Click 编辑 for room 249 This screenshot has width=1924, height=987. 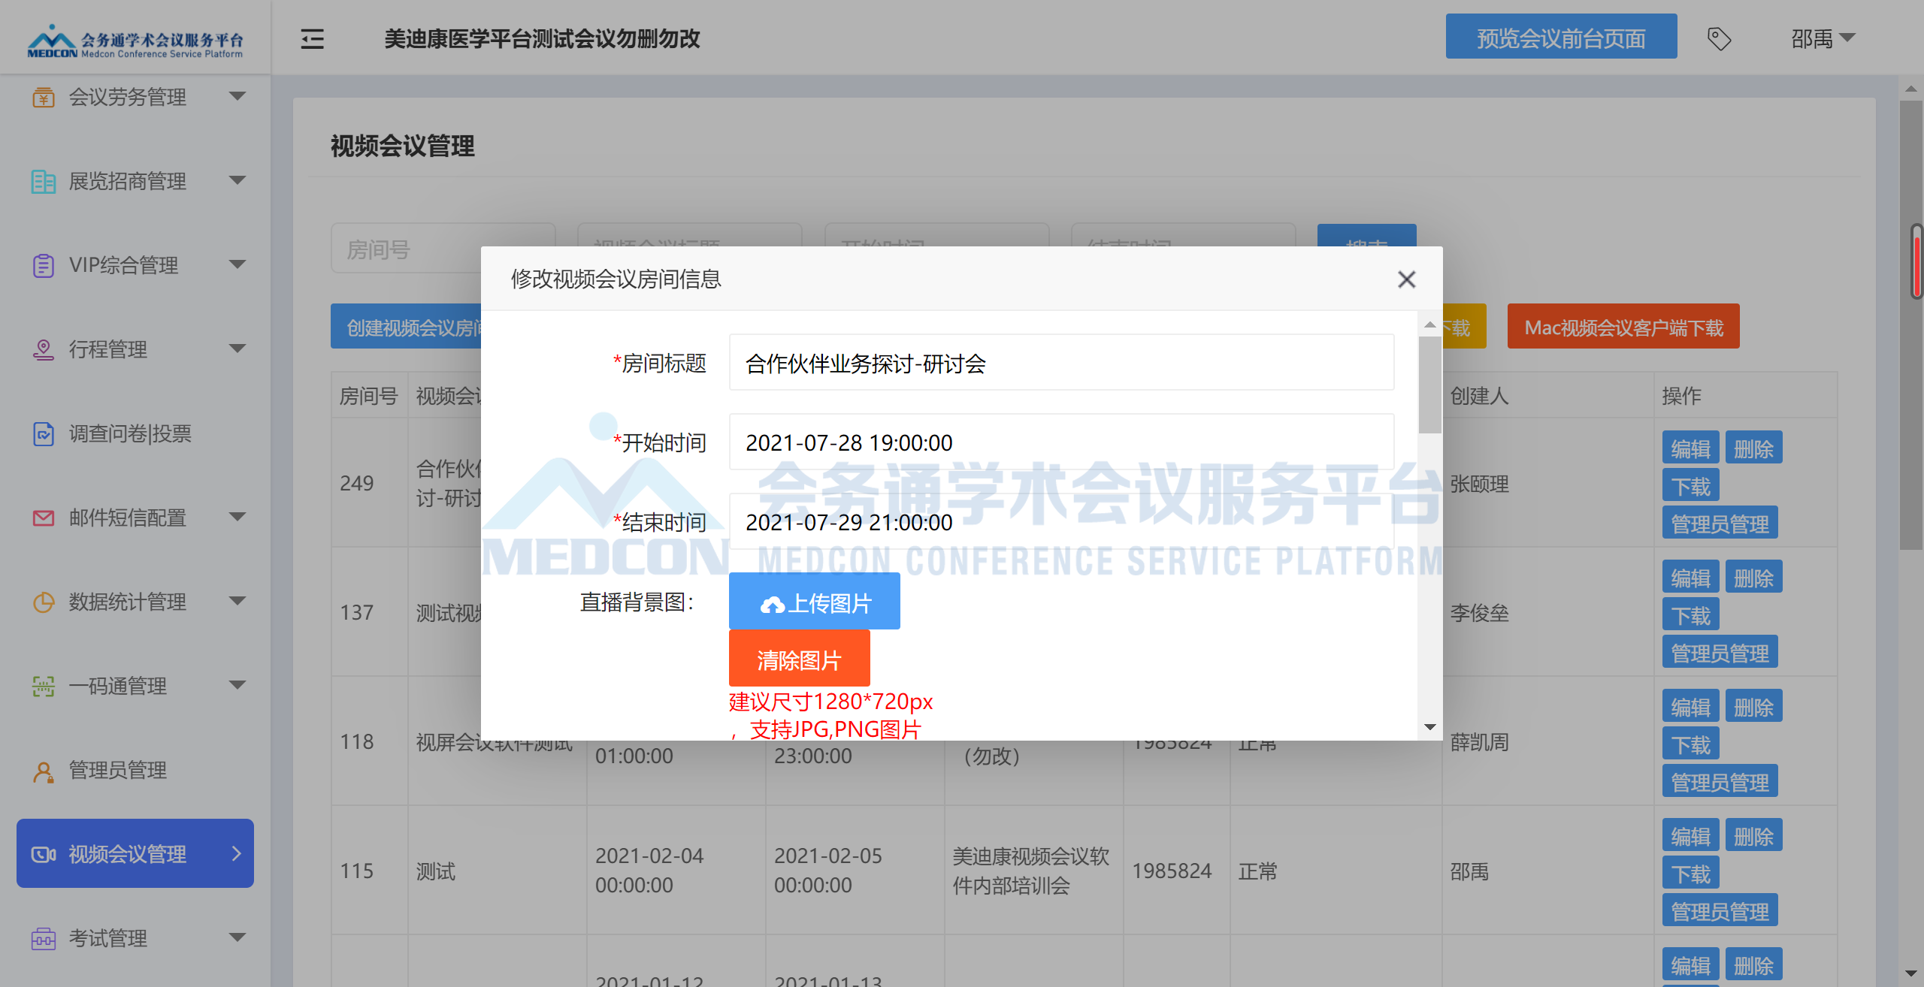(1691, 448)
